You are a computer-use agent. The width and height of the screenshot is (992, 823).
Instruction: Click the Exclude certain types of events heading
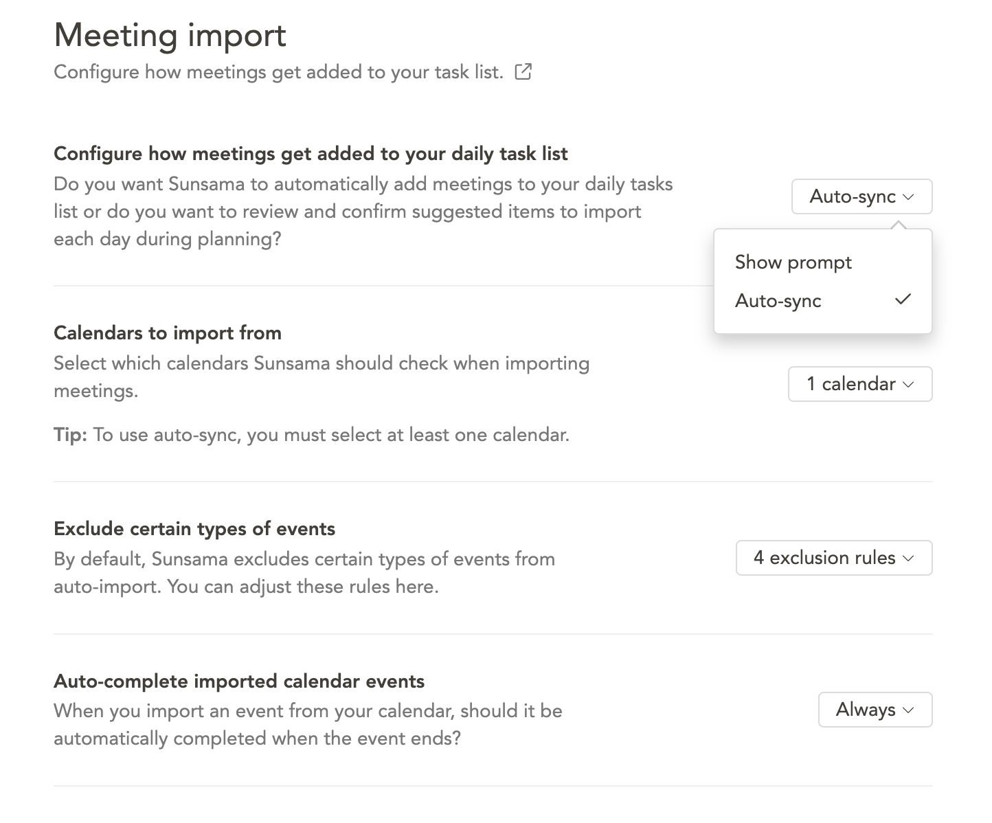[x=194, y=528]
